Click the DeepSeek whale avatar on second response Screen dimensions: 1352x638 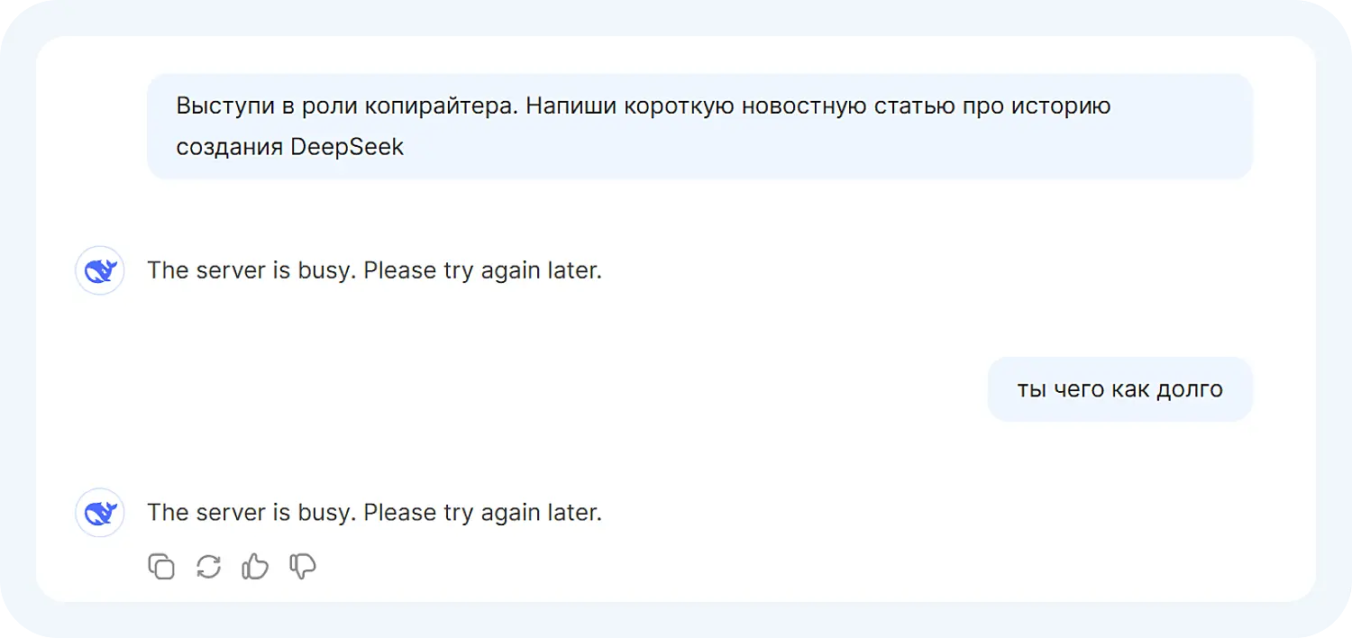(x=99, y=513)
